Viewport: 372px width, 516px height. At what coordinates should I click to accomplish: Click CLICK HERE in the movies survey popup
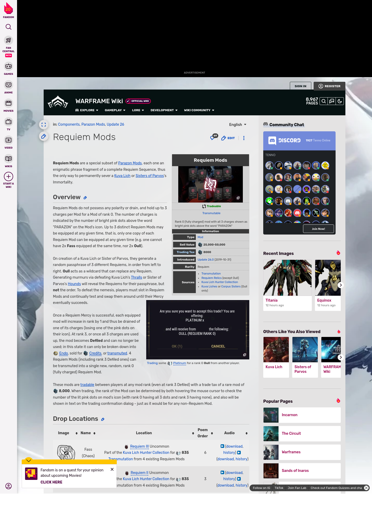tap(51, 482)
